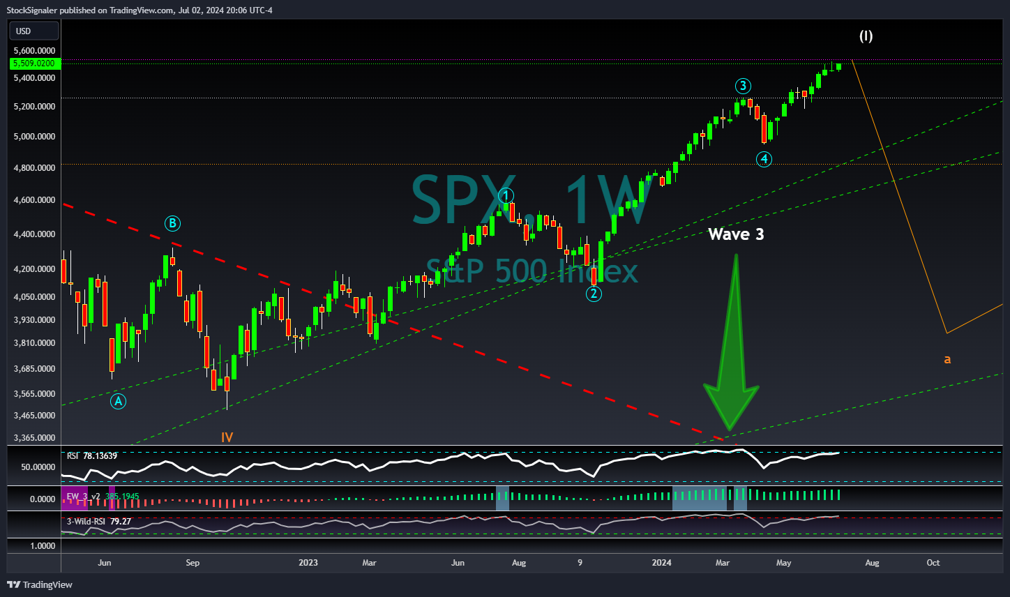Select the circled B wave label
1010x597 pixels.
[x=172, y=223]
